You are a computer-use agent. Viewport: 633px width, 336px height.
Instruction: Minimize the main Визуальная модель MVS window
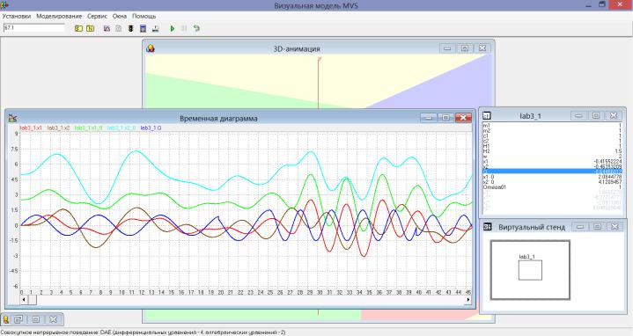(x=589, y=5)
